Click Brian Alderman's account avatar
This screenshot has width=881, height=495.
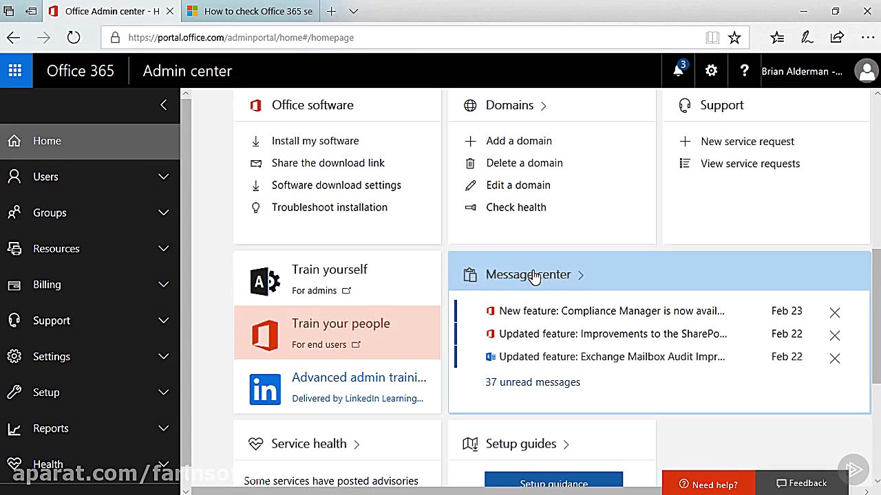click(866, 71)
